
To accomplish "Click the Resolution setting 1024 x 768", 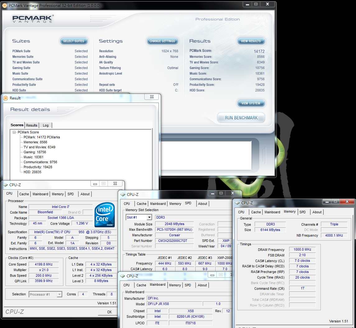I will click(x=169, y=51).
